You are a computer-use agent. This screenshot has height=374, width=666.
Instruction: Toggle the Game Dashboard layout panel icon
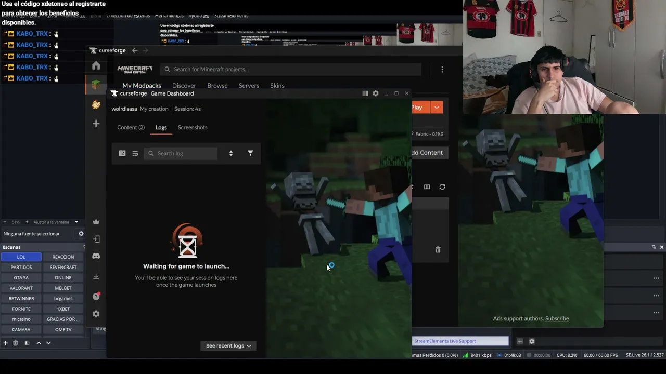pyautogui.click(x=365, y=94)
